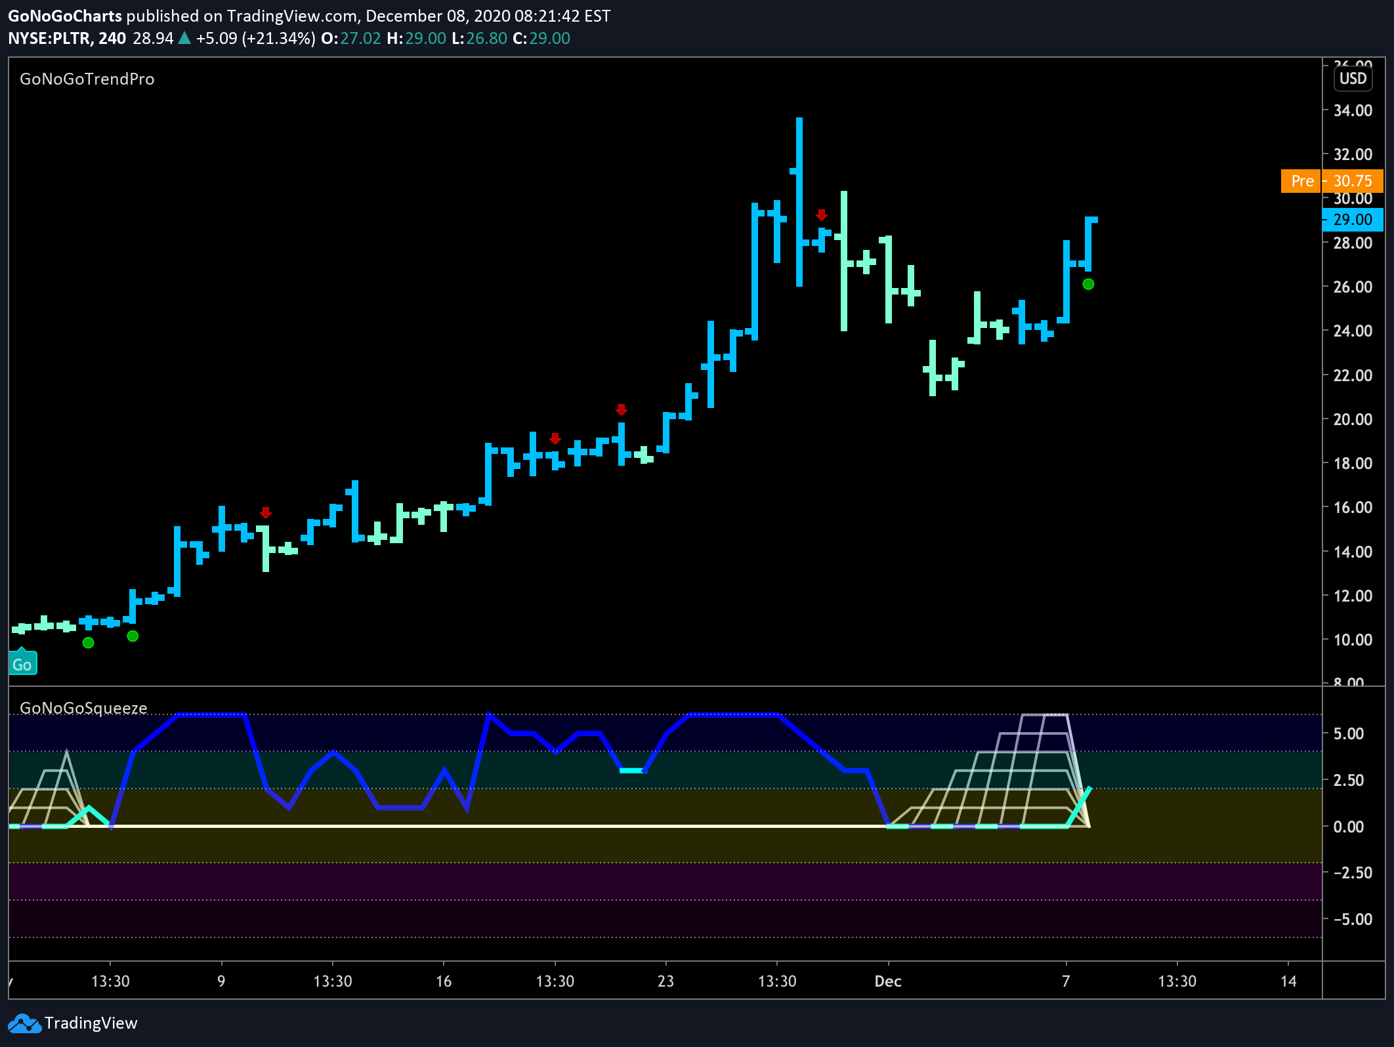
Task: Click the NYSE:PLTR, 240 symbol title
Action: 67,38
